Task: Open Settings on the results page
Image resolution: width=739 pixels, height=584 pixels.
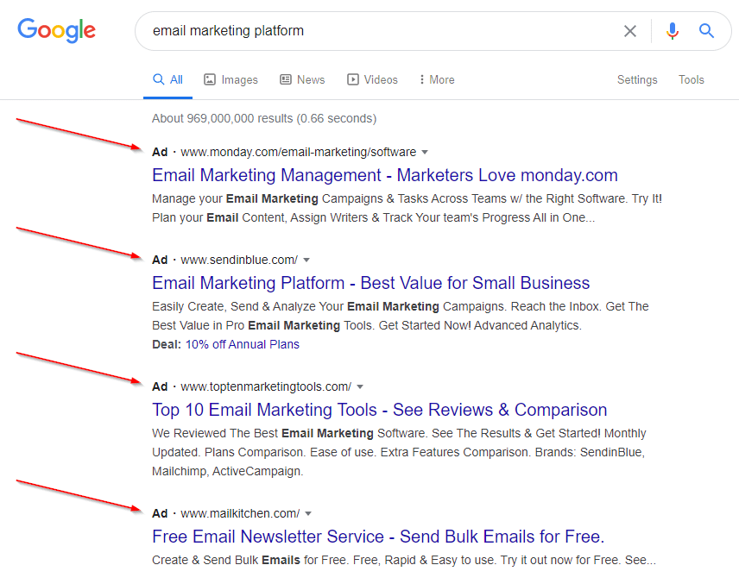Action: [x=637, y=79]
